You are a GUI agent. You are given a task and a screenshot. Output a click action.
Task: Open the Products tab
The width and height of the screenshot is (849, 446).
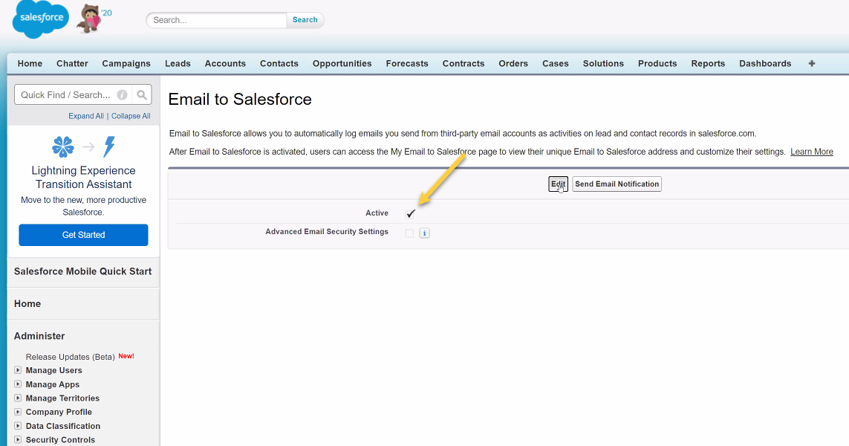click(x=657, y=63)
